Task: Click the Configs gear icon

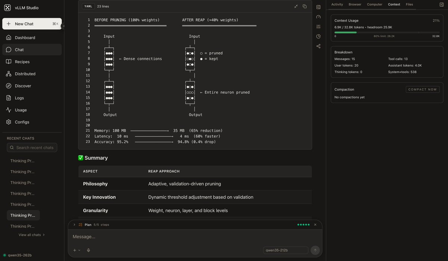Action: tap(9, 122)
